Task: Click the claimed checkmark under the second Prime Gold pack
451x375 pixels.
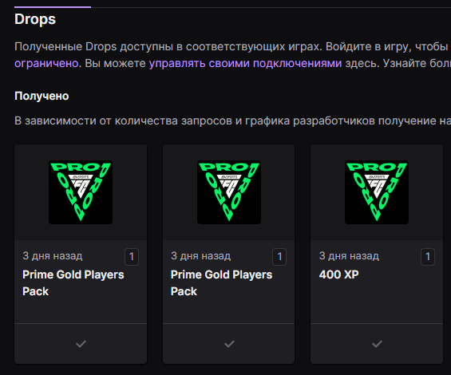Action: [229, 344]
